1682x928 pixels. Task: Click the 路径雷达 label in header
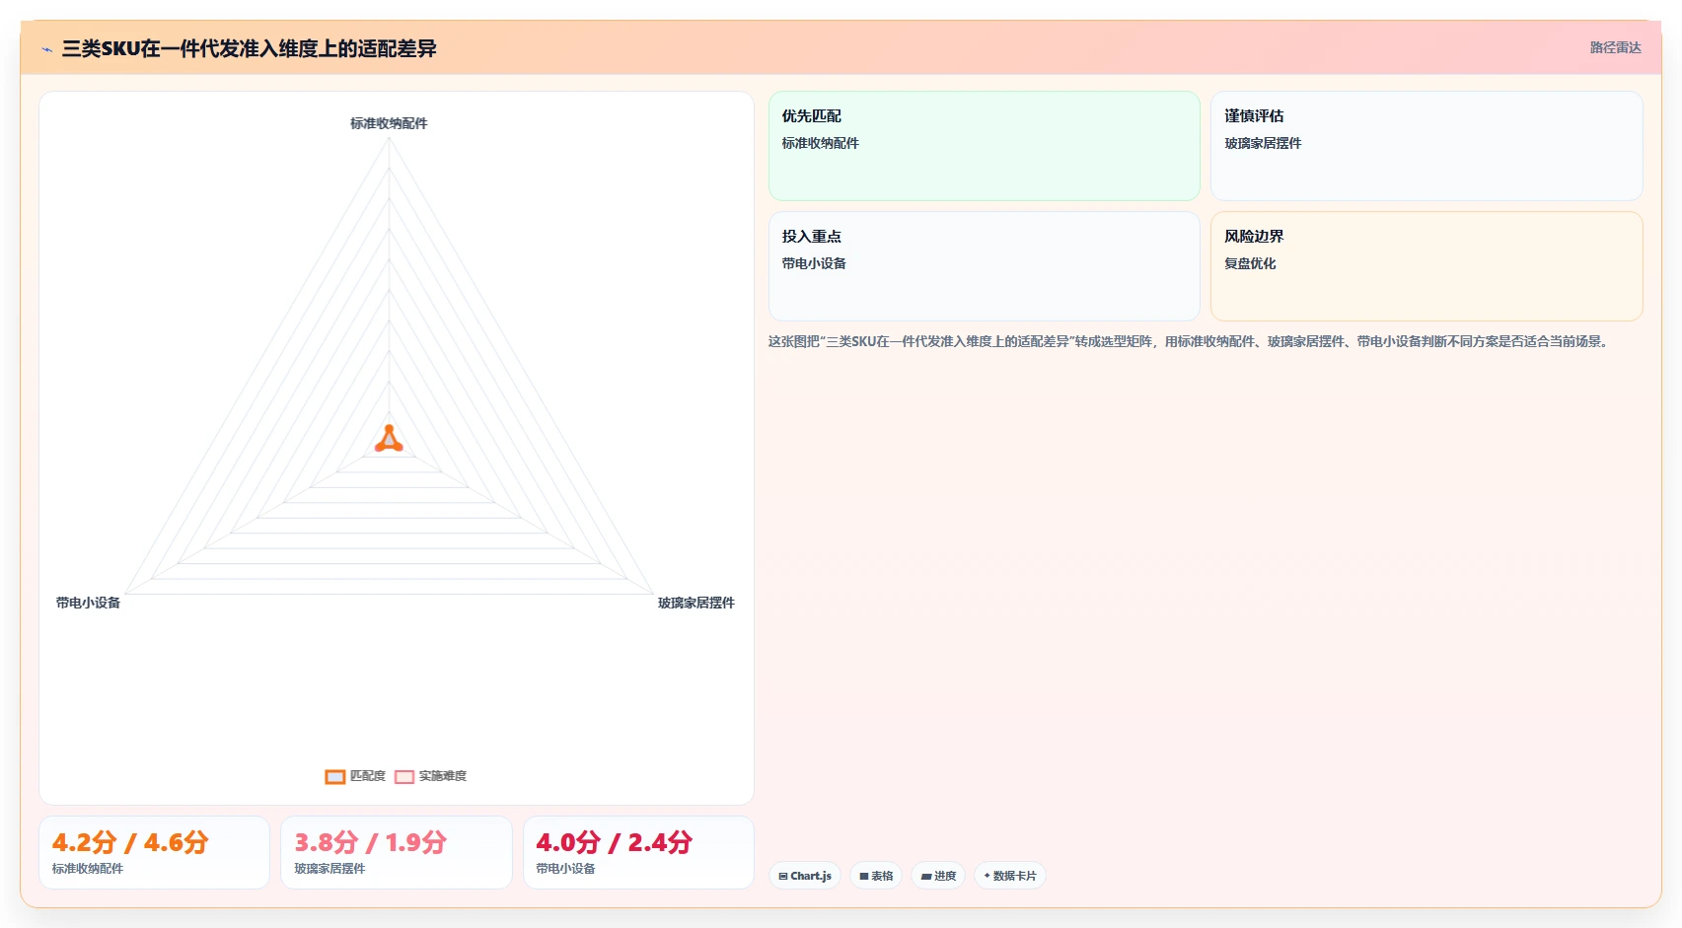[x=1615, y=47]
